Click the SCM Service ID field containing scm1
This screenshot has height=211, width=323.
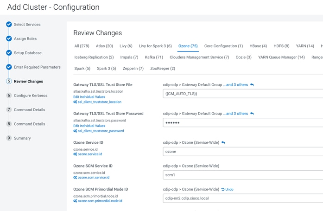point(243,175)
